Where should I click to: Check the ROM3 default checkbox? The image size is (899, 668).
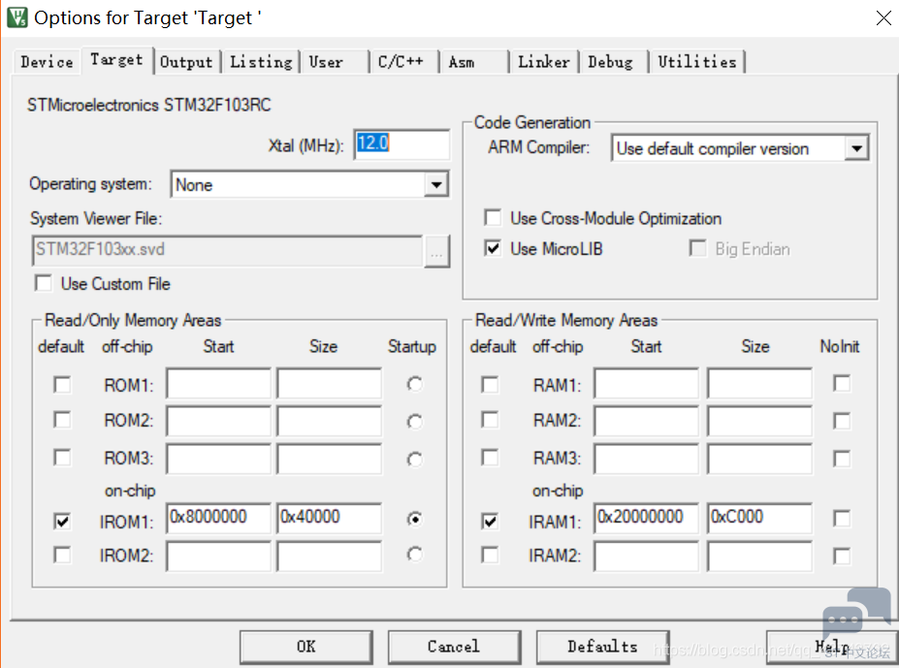click(62, 458)
